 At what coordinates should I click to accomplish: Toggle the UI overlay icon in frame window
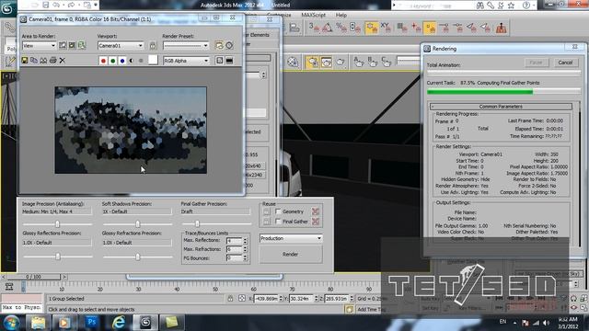pyautogui.click(x=220, y=61)
